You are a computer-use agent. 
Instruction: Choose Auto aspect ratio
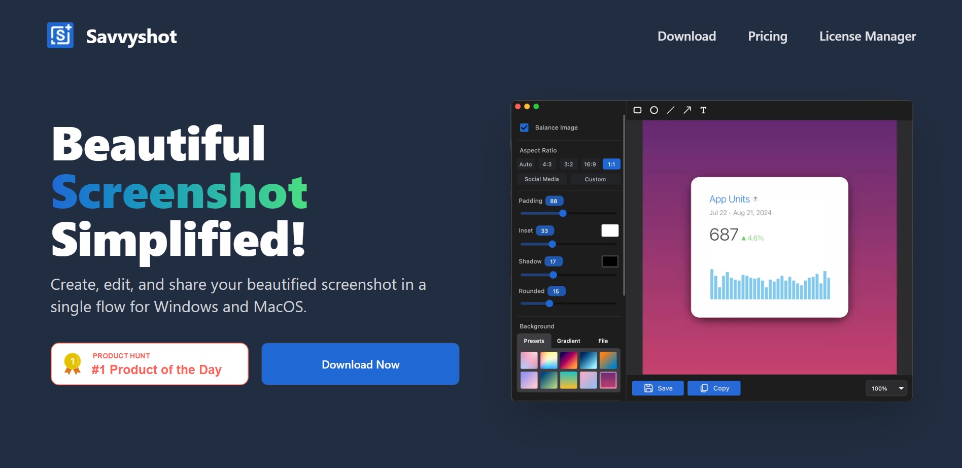(526, 164)
